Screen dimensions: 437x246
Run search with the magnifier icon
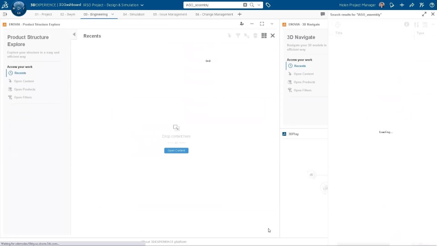(x=252, y=5)
